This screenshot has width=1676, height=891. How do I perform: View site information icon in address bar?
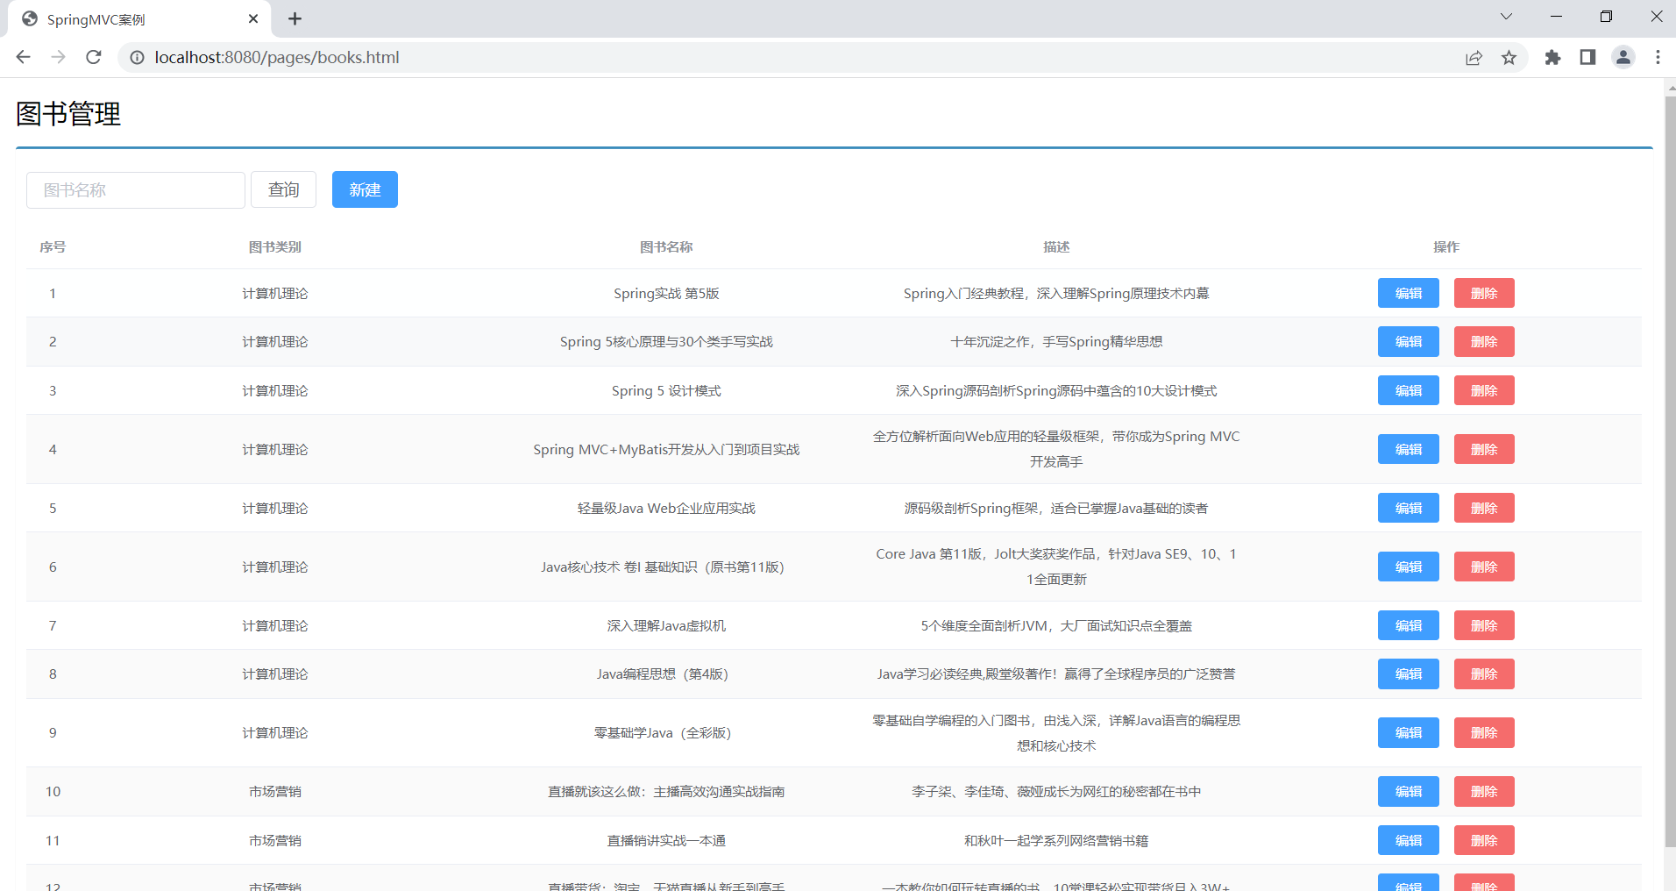click(137, 57)
